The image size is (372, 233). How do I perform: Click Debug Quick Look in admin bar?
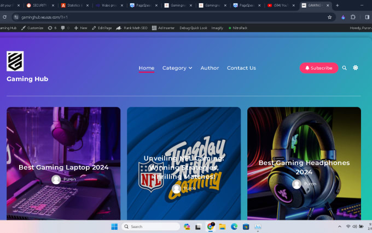(x=193, y=28)
